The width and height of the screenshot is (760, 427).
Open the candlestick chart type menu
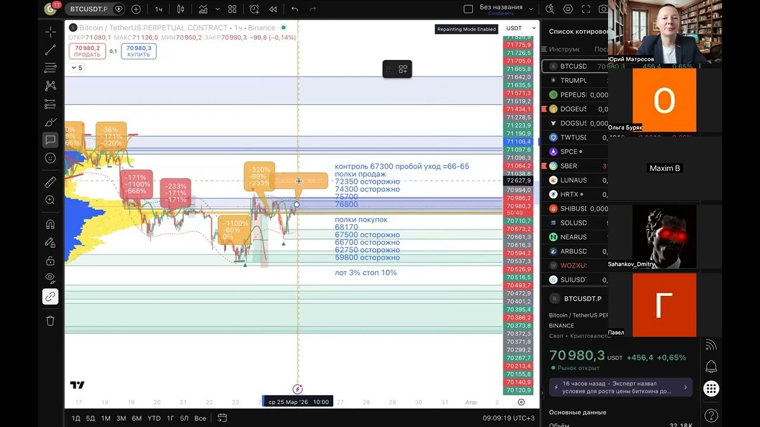pos(181,9)
